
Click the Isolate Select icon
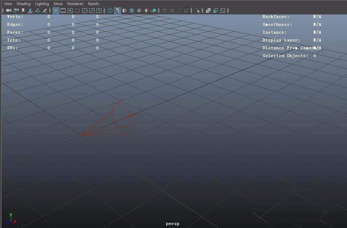coord(197,10)
